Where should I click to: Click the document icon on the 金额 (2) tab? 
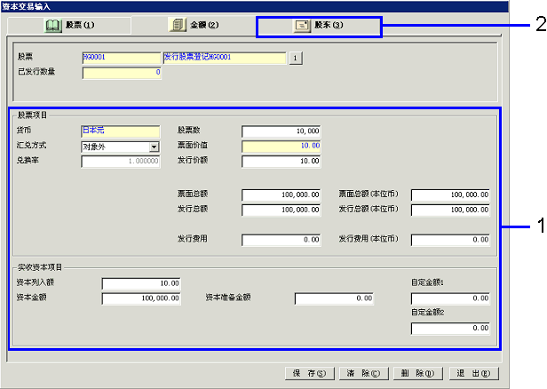(x=178, y=25)
